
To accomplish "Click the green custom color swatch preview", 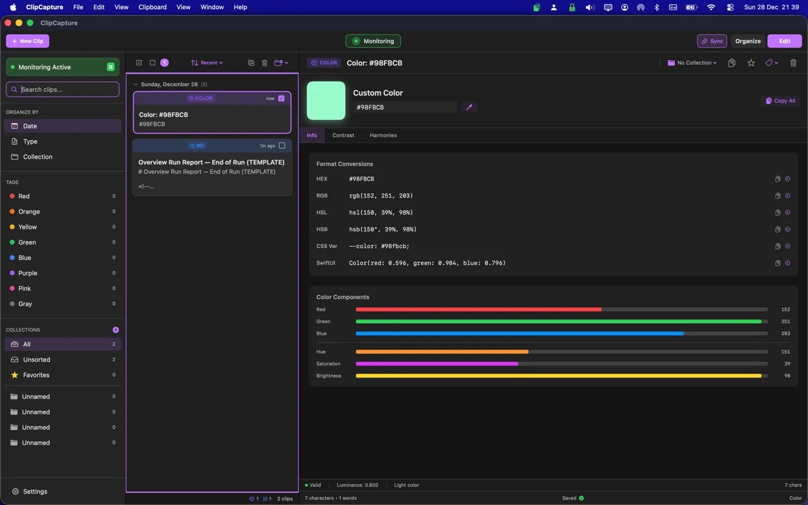I will (326, 100).
